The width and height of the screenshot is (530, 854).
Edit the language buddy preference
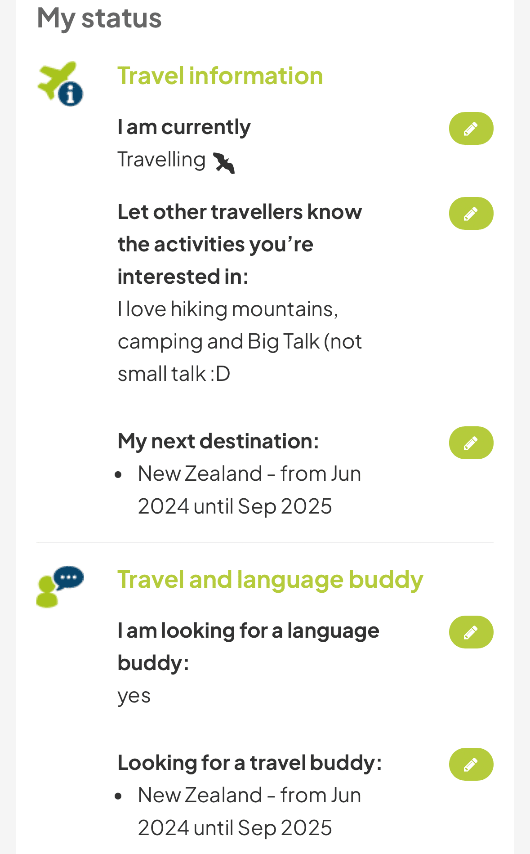click(x=471, y=632)
